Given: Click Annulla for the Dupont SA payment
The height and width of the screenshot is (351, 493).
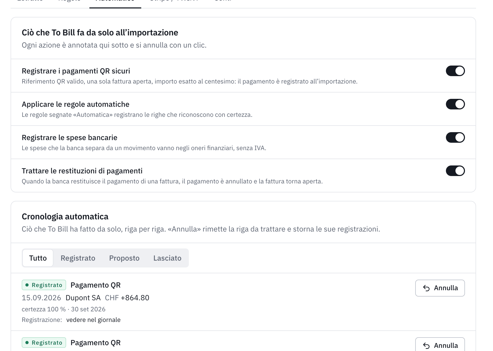Looking at the screenshot, I should pos(440,288).
